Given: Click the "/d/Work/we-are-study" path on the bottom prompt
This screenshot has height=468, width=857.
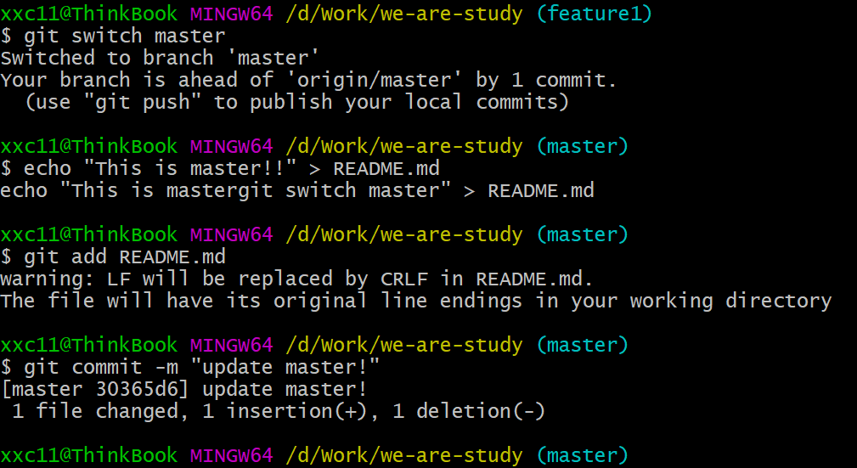Looking at the screenshot, I should [x=403, y=455].
